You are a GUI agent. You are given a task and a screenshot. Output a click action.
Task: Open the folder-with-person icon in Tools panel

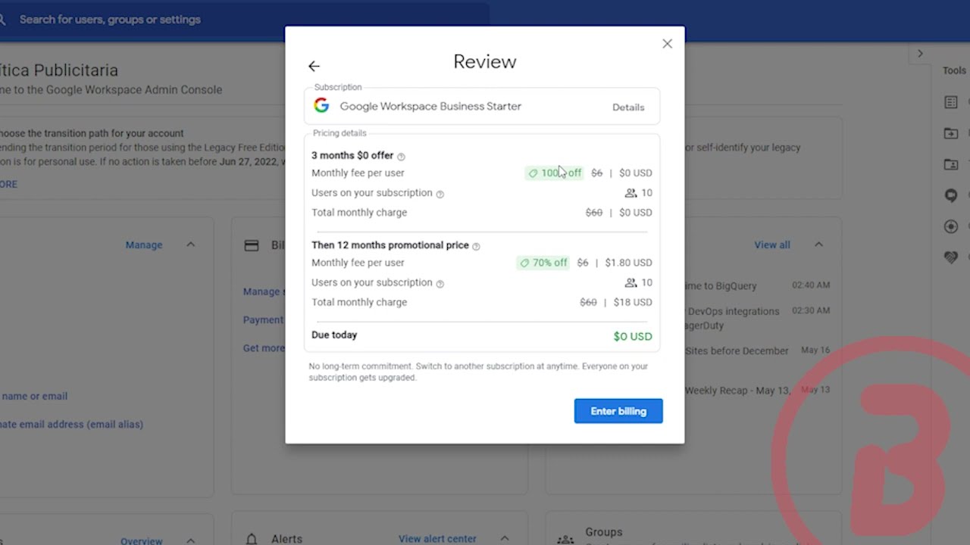click(x=951, y=164)
